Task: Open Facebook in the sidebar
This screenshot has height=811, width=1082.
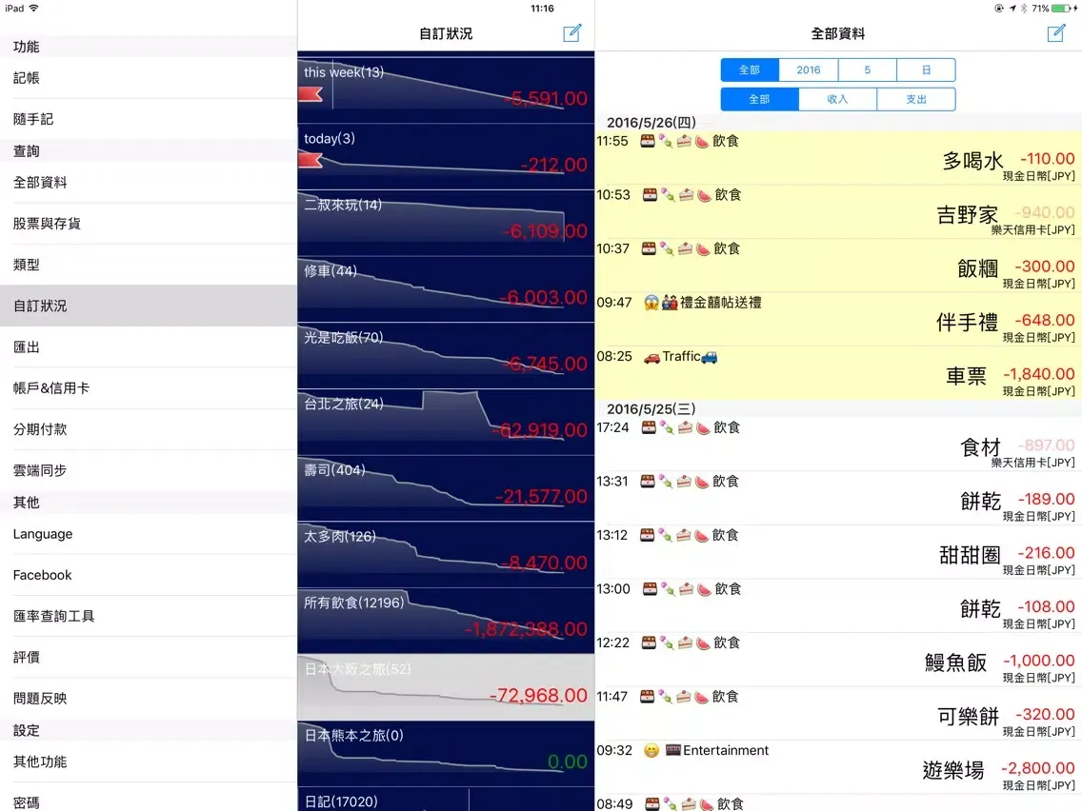Action: pos(149,575)
